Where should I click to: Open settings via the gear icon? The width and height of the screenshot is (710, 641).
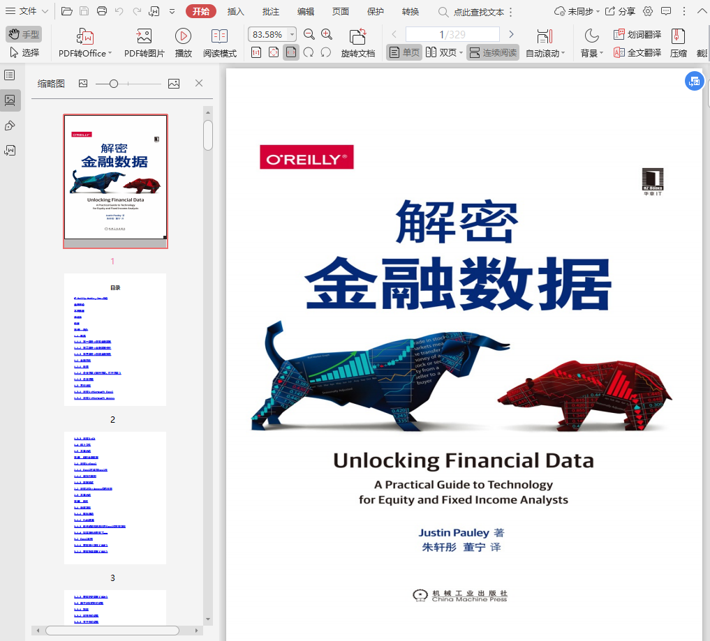648,11
